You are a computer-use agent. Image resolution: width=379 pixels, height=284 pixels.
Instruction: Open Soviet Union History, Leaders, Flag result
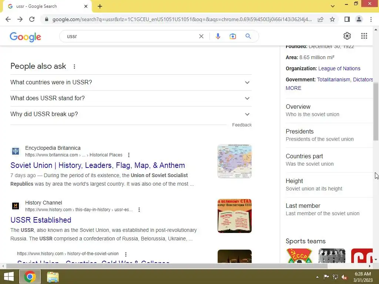pos(98,165)
